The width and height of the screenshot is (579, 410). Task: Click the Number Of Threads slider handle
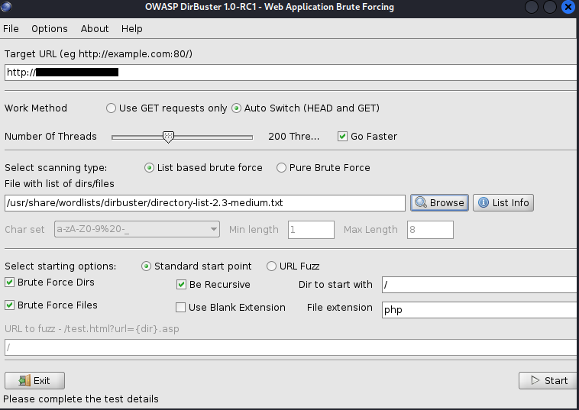[x=169, y=137]
